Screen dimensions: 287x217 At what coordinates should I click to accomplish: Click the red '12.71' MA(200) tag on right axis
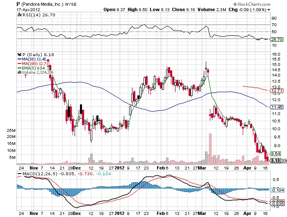(x=277, y=90)
